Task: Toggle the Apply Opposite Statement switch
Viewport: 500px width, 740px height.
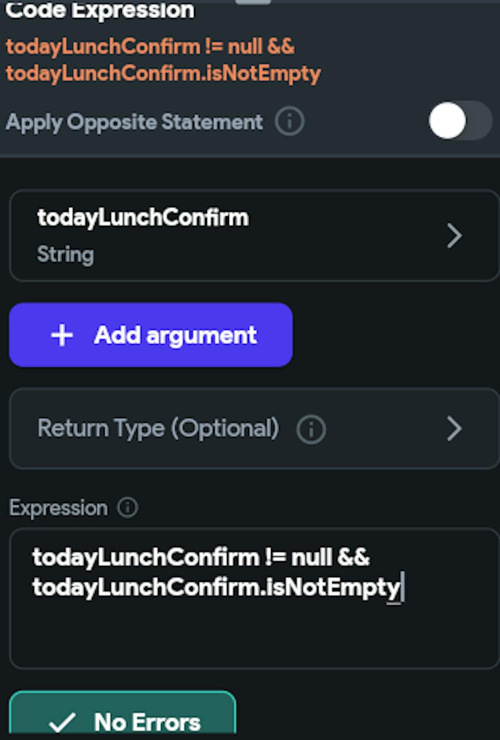Action: 459,121
